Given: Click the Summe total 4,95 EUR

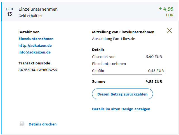Looking at the screenshot, I should pos(154,82).
